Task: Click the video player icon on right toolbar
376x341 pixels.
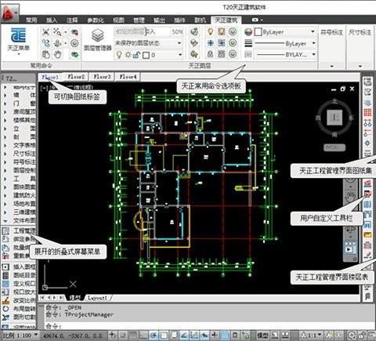Action: [349, 248]
